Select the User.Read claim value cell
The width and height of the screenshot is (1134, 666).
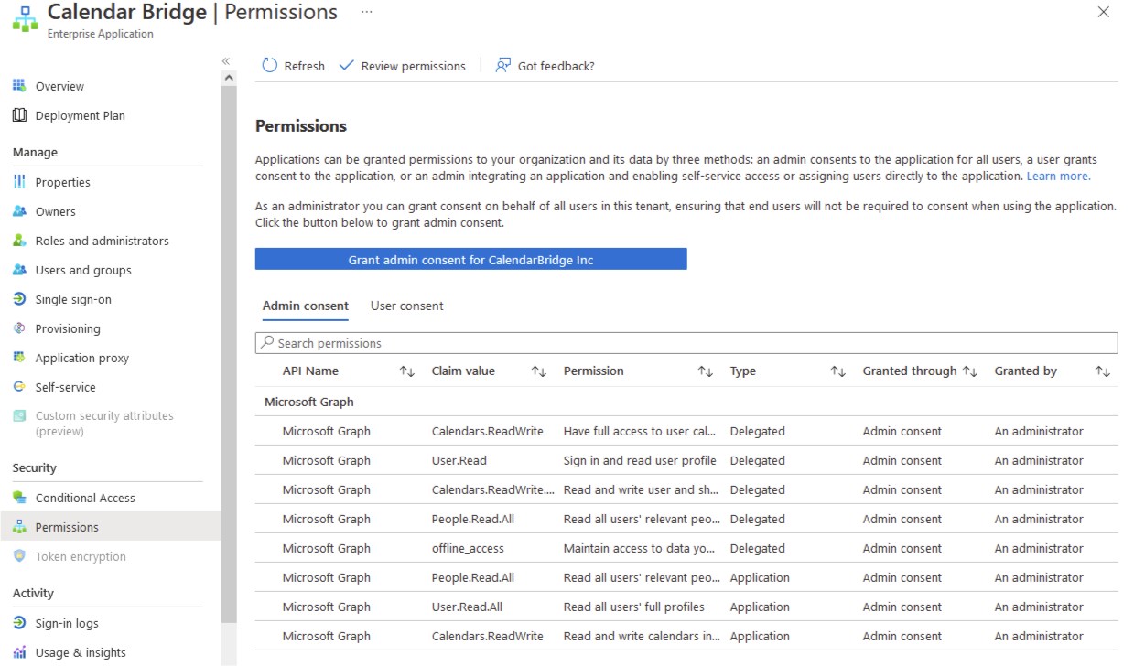point(459,460)
